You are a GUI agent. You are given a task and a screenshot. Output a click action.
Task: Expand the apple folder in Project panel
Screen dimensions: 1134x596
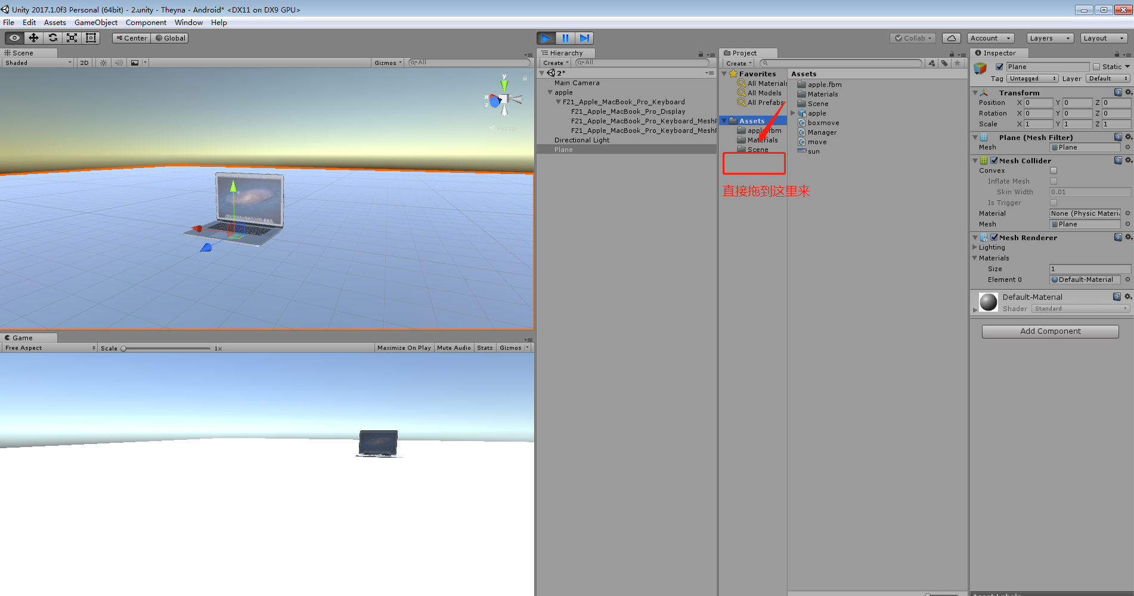coord(794,113)
